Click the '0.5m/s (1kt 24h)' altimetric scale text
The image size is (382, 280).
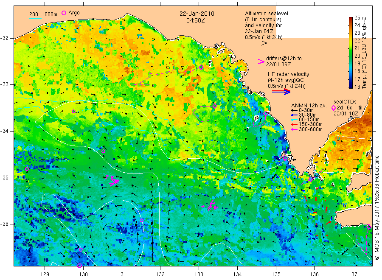tap(264, 37)
